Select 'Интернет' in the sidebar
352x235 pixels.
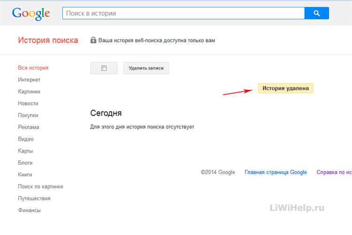[29, 80]
